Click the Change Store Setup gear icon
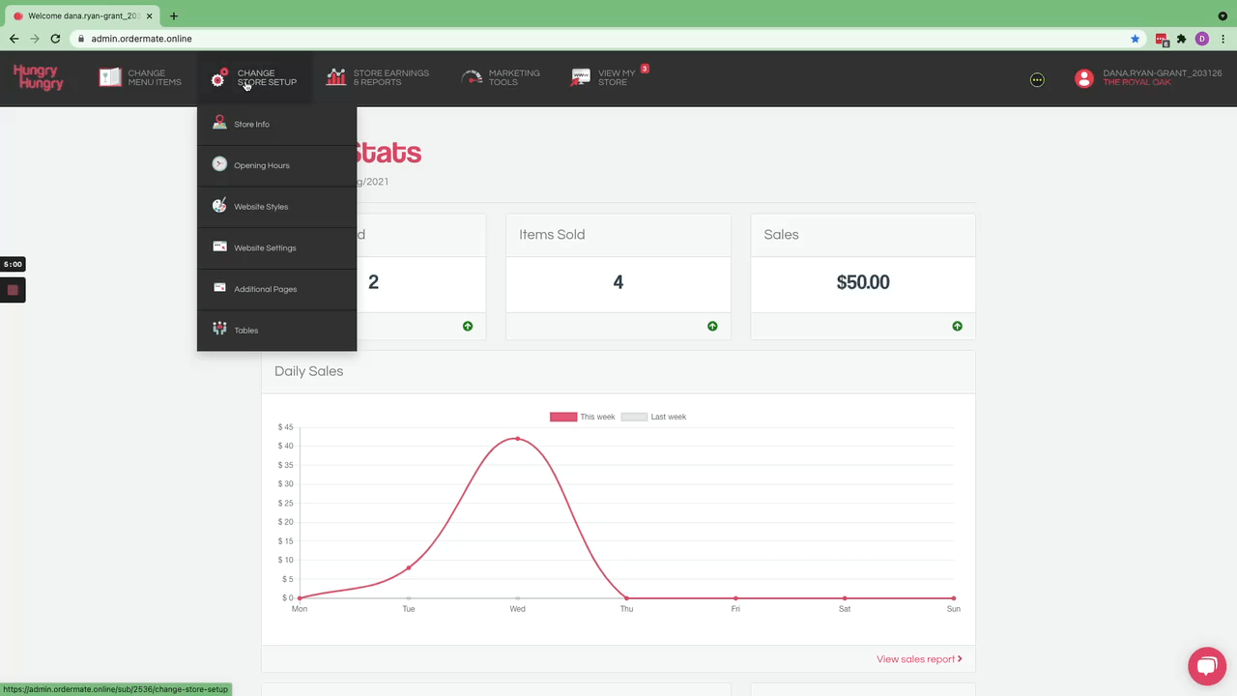The width and height of the screenshot is (1237, 696). coord(219,77)
